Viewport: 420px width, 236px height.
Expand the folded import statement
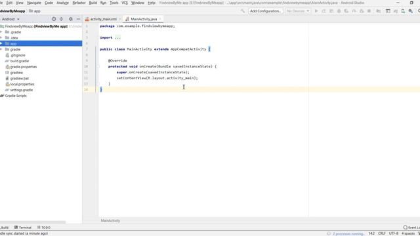tap(117, 38)
